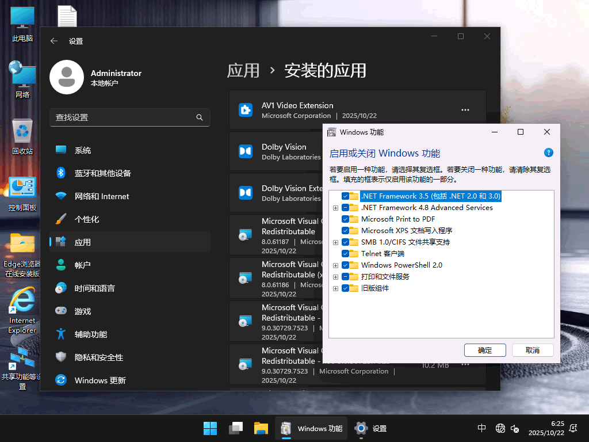This screenshot has height=442, width=589.
Task: Open 个性化 settings category
Action: click(x=129, y=219)
